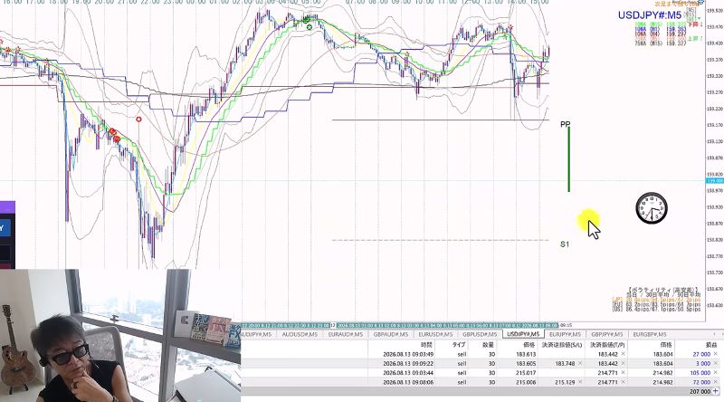Screen dimensions: 724x402
Task: Select the M15 timeframe button near symbol title
Action: tap(690, 14)
